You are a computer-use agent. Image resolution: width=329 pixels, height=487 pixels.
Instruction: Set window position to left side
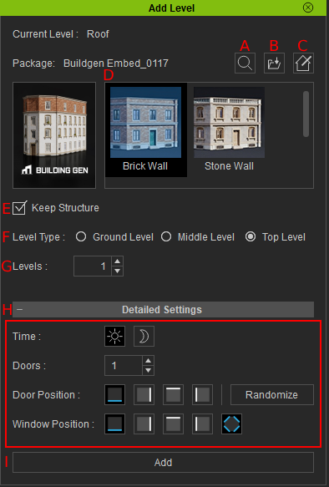pyautogui.click(x=202, y=424)
